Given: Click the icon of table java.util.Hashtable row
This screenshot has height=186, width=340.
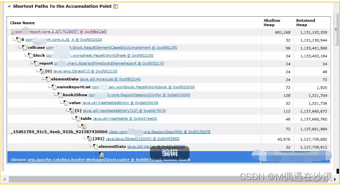Looking at the screenshot, I should coord(78,119).
